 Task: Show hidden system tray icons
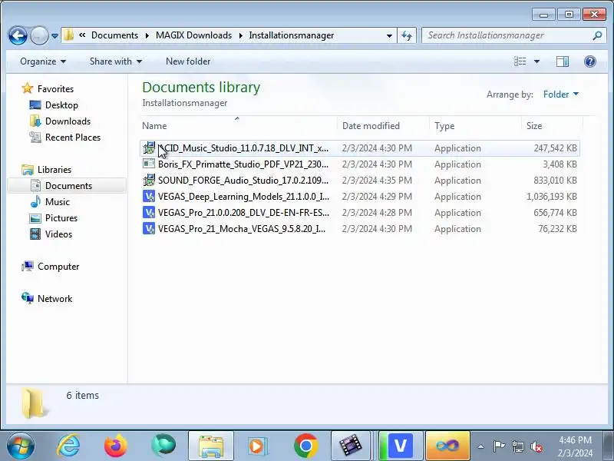tap(481, 446)
